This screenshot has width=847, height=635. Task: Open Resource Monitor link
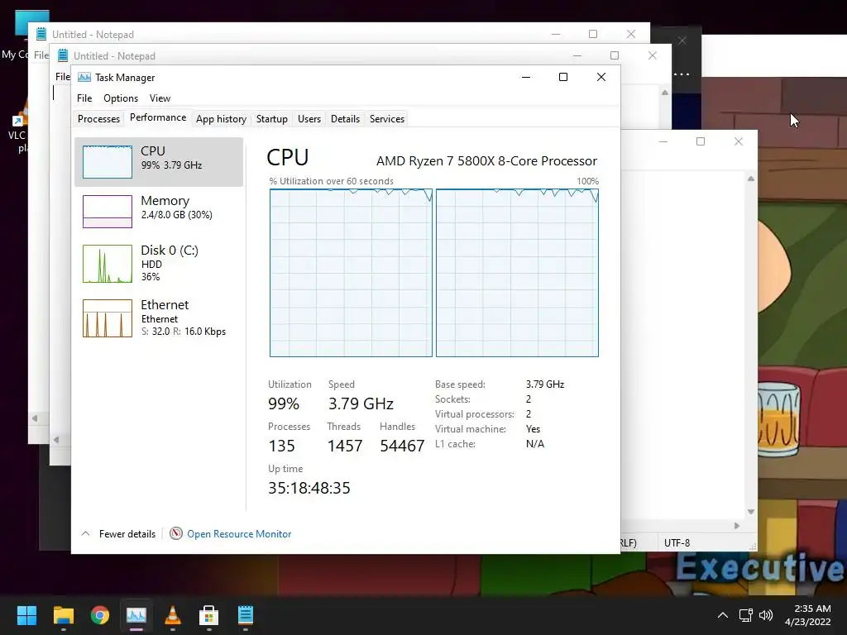pyautogui.click(x=239, y=534)
